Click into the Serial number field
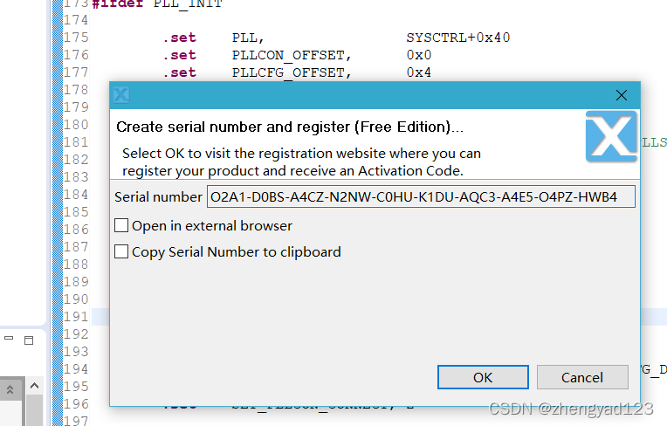Viewport: 667px width, 426px height. (421, 197)
